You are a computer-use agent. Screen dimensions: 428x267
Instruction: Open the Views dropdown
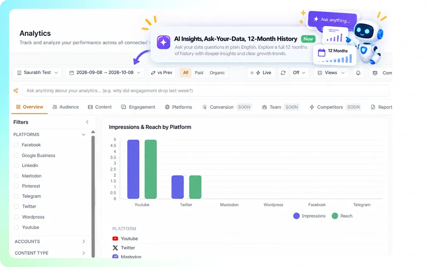pos(331,73)
